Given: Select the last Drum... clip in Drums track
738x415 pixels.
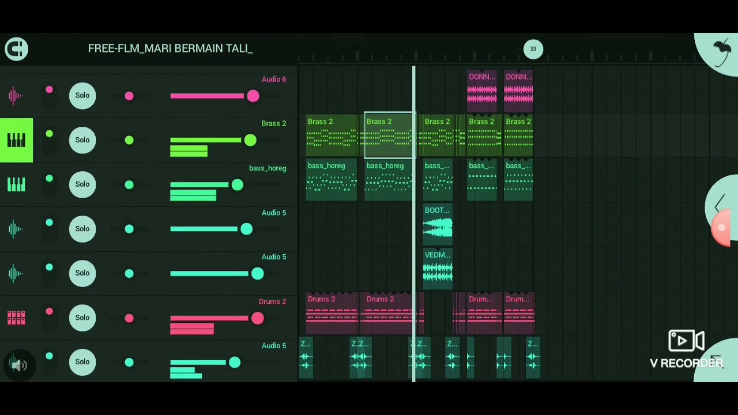Looking at the screenshot, I should 519,313.
